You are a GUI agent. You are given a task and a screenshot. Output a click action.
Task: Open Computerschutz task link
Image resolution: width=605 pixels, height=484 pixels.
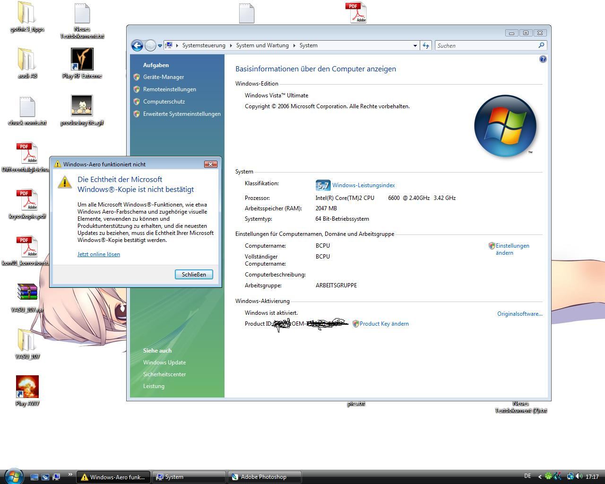pyautogui.click(x=164, y=102)
